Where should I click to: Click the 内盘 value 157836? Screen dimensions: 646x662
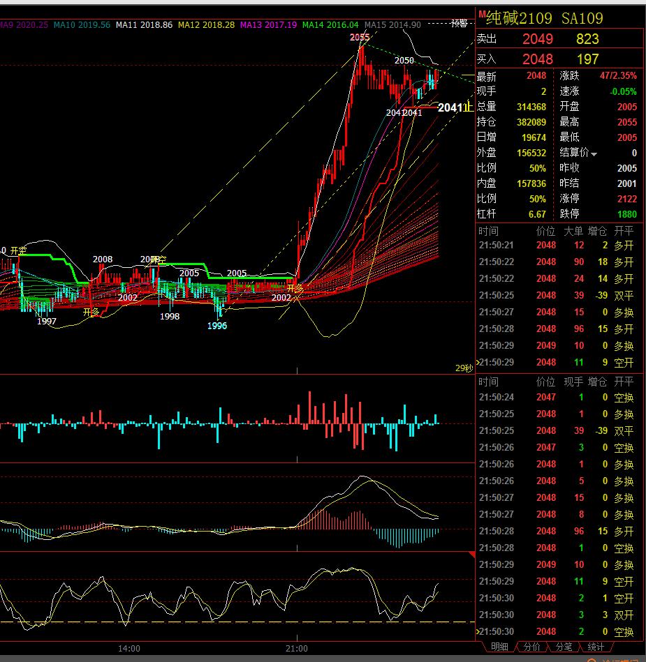pos(531,183)
